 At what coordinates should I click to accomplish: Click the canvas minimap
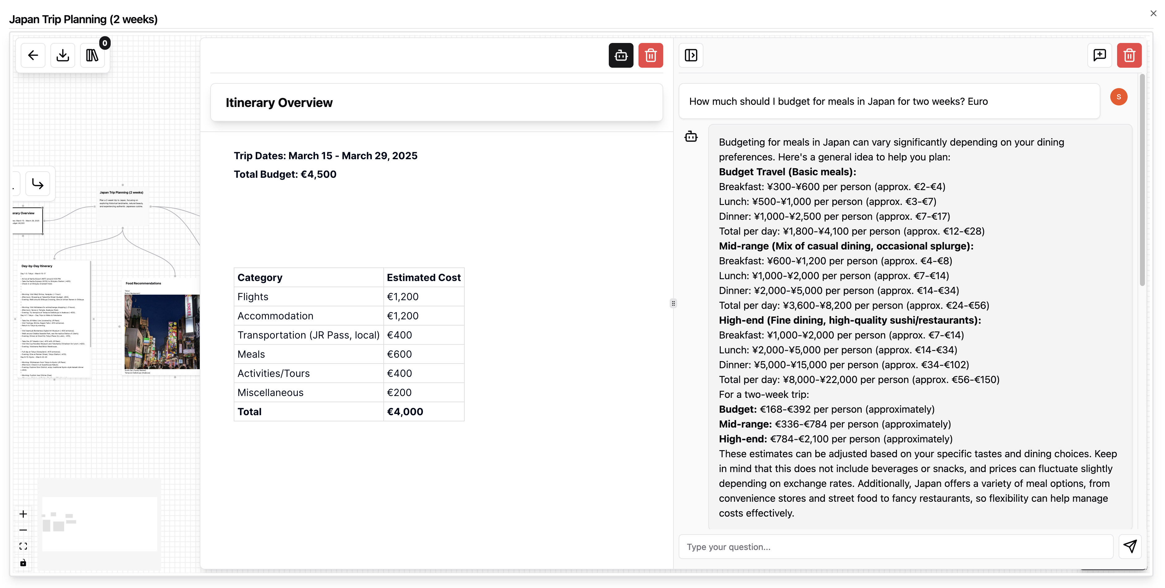tap(99, 524)
